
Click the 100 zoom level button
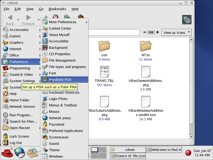coord(151,32)
